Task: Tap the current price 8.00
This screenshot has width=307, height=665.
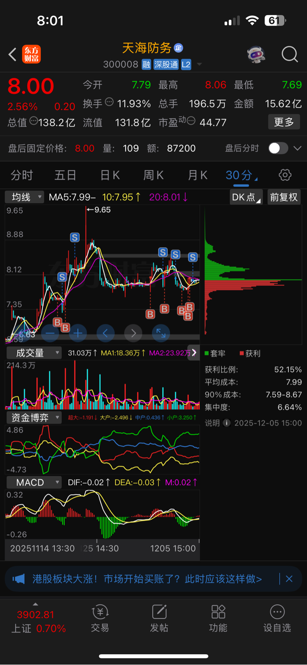Action: click(x=31, y=86)
